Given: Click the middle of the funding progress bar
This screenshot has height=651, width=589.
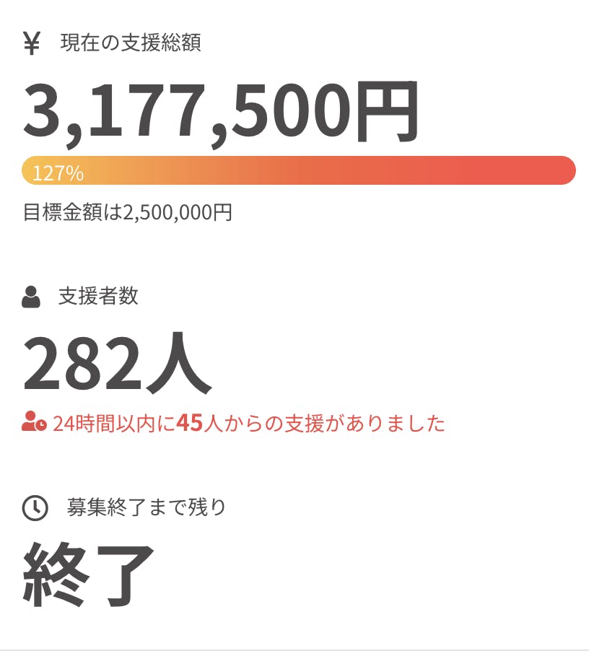Looking at the screenshot, I should pos(299,170).
